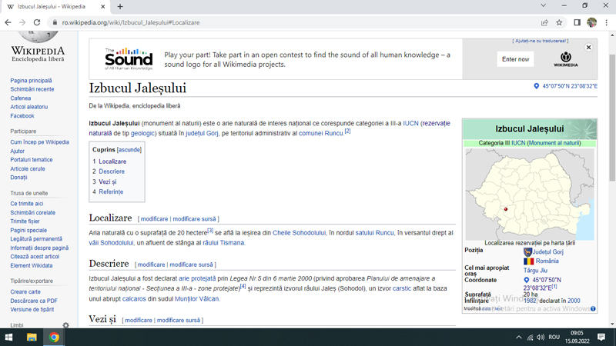616x346 pixels.
Task: Click the language settings gear icon
Action: coord(65,325)
